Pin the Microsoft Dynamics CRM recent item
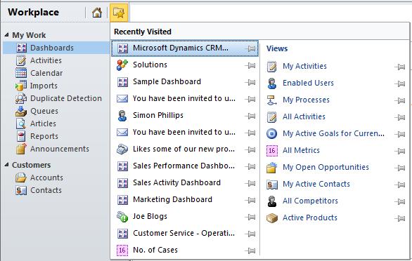Screen dimensions: 412x261 click(x=250, y=48)
